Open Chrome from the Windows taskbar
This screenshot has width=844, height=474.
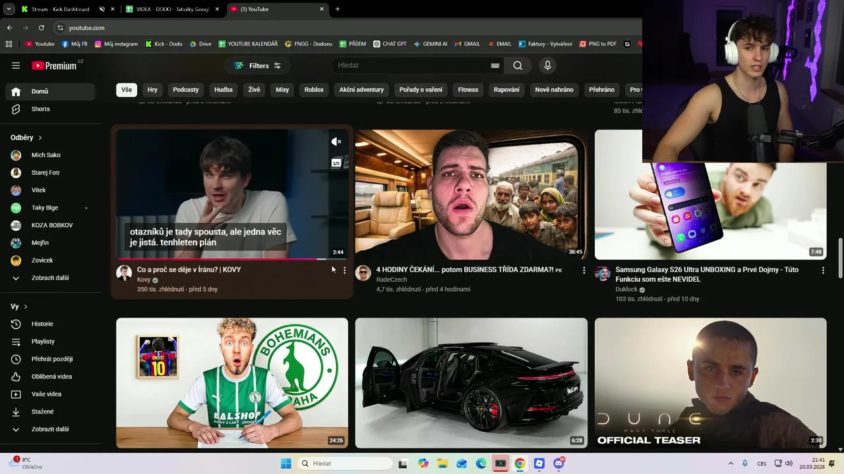point(520,463)
